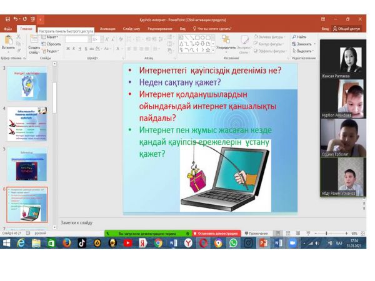Click the Save icon in quick access toolbar
Viewport: 375px width, 281px height.
click(x=7, y=20)
